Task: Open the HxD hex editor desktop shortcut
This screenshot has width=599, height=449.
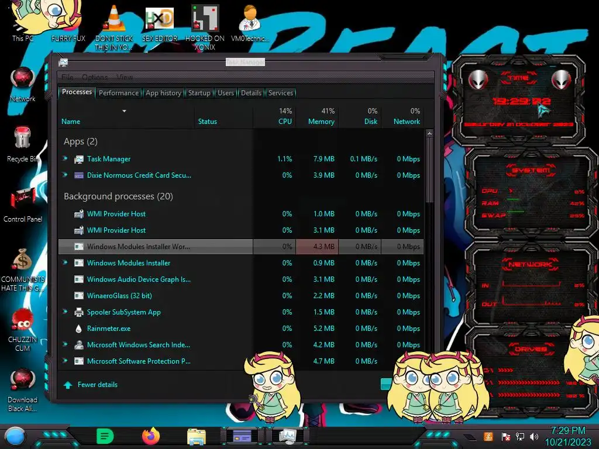Action: (x=160, y=23)
